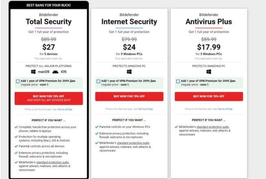Click Windows logo in Antivirus Plus card
The height and width of the screenshot is (179, 266).
pyautogui.click(x=209, y=72)
